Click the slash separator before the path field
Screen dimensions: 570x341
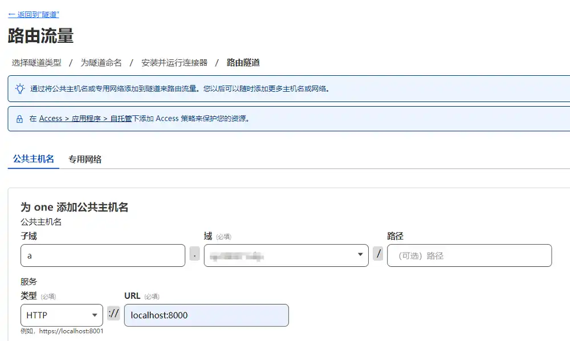[x=378, y=254]
